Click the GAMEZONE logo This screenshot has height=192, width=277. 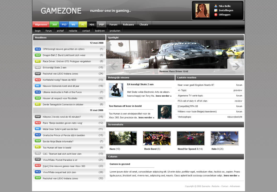(61, 11)
